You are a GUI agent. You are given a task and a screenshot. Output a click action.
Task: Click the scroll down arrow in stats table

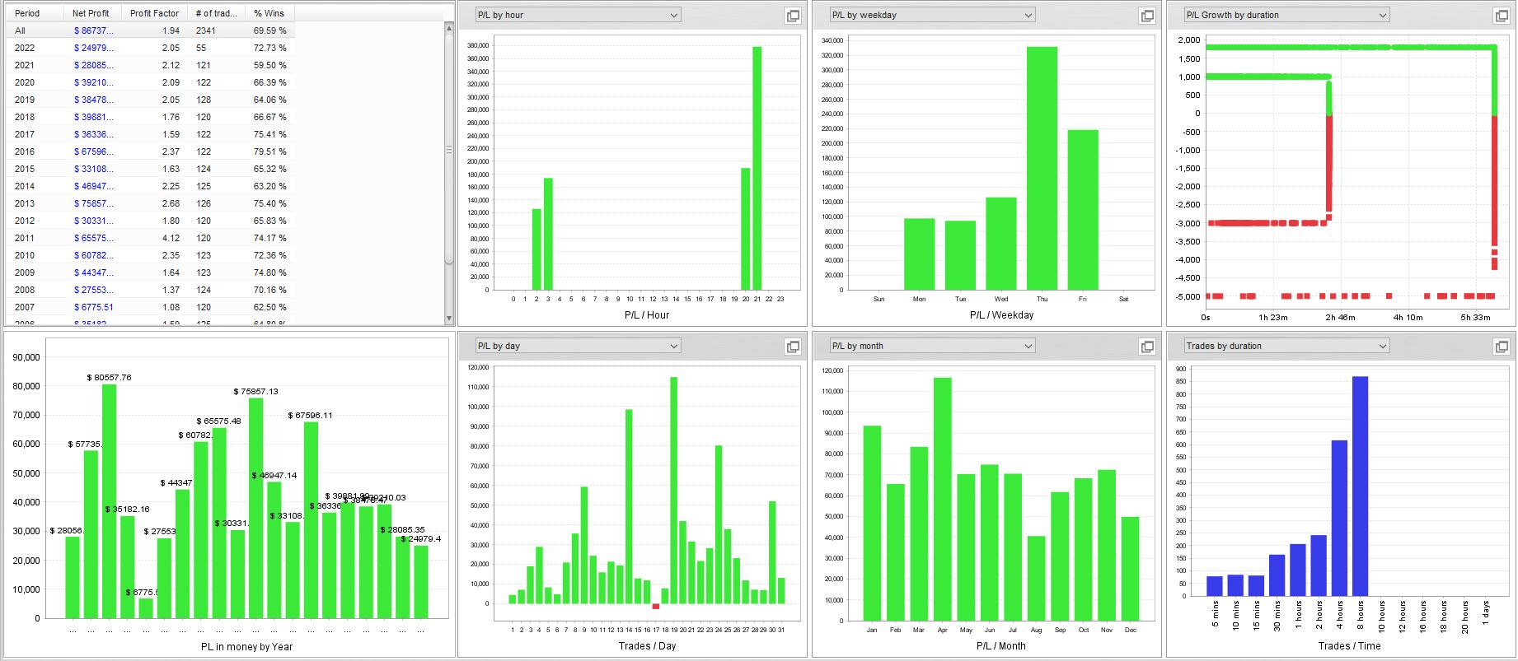coord(449,319)
